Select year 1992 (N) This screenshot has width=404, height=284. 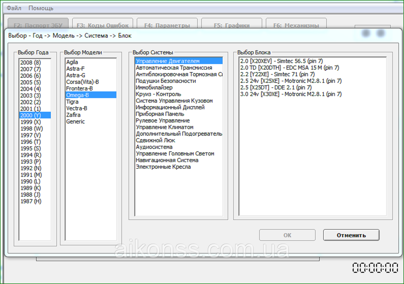click(35, 169)
